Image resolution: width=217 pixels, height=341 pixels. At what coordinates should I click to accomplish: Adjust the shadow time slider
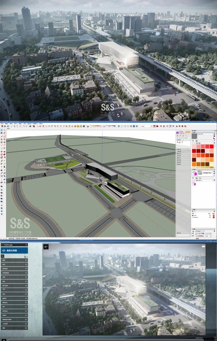tap(200, 233)
